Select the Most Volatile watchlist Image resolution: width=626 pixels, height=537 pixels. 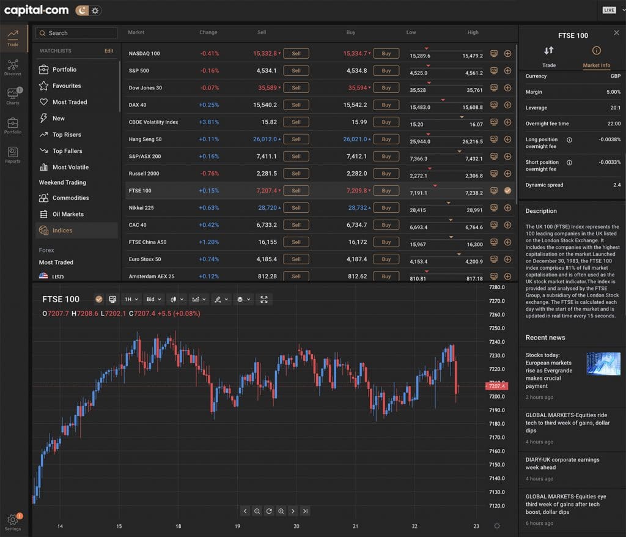point(76,168)
